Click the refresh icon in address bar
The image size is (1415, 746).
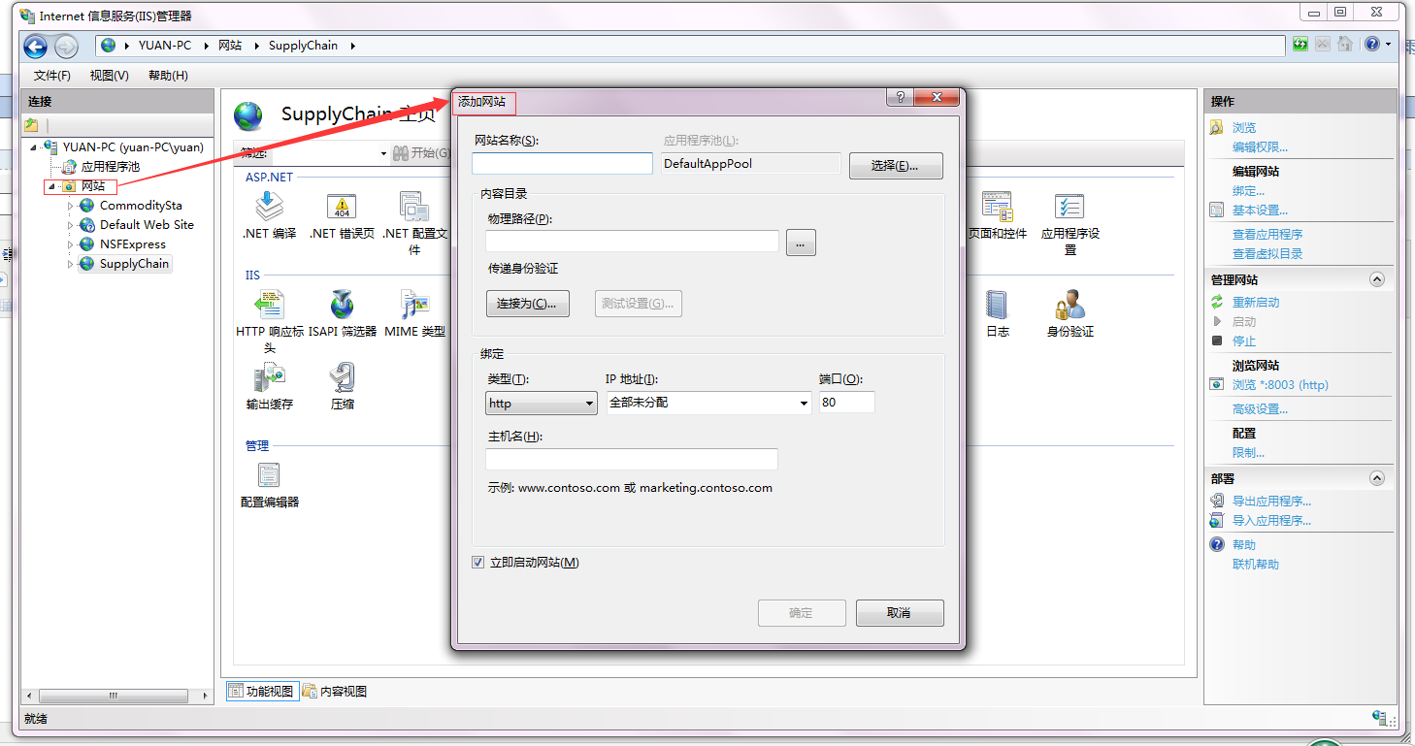tap(1300, 44)
